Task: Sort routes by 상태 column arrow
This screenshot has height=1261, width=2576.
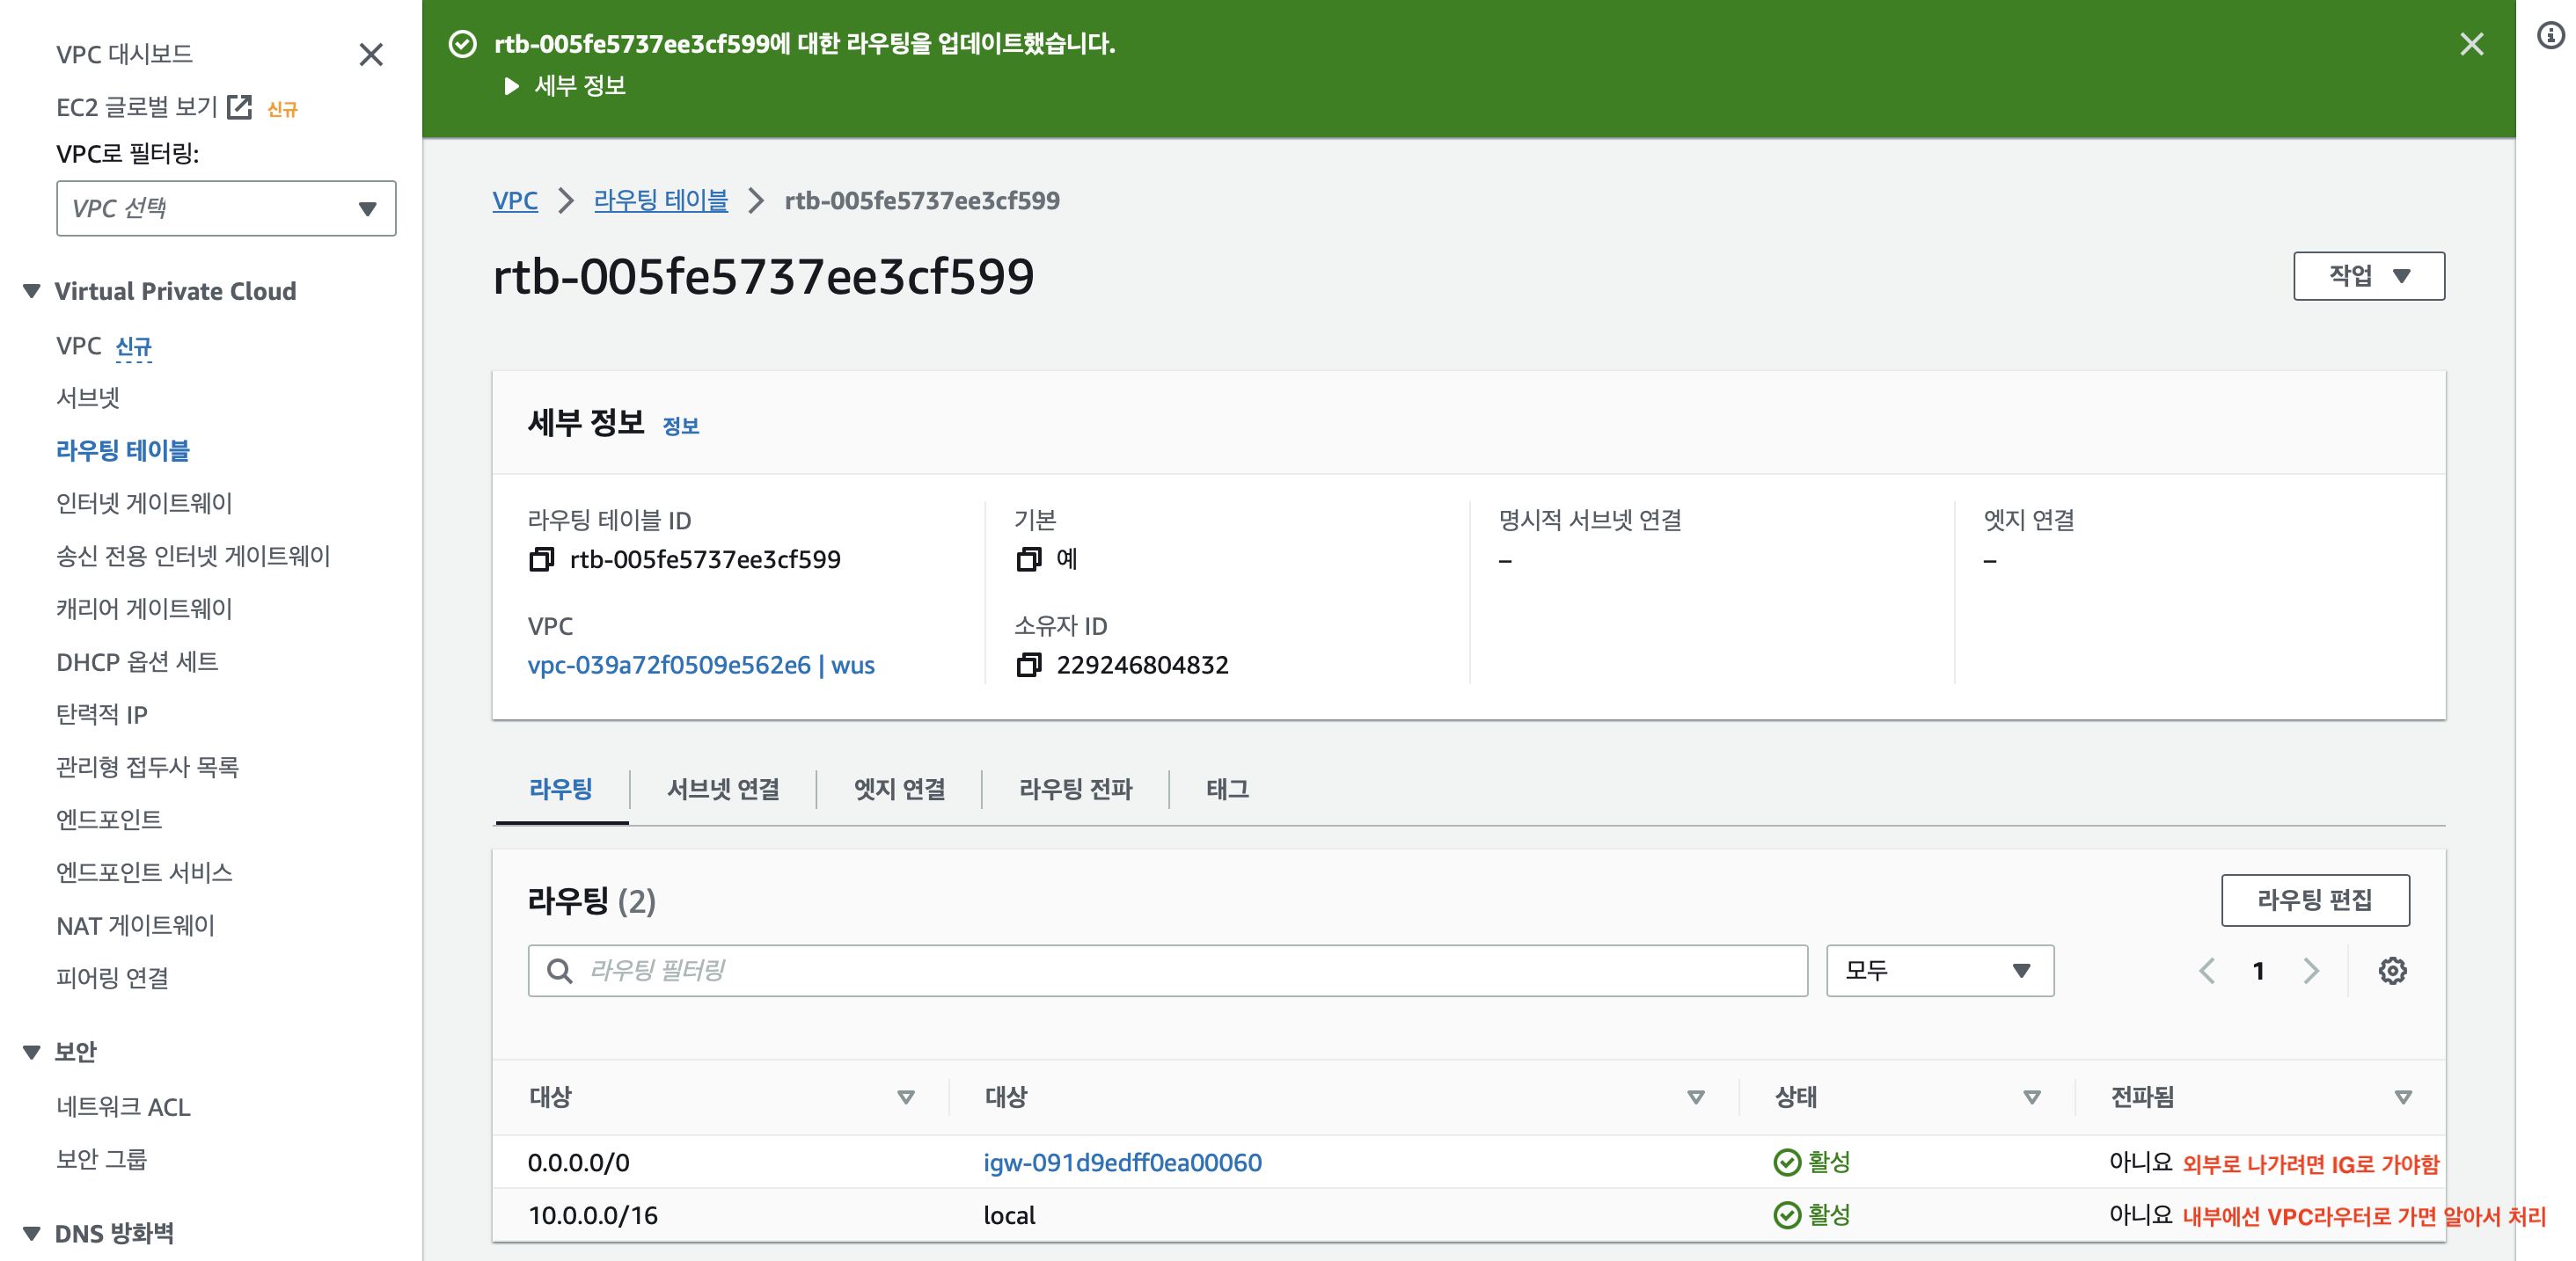Action: (2031, 1097)
